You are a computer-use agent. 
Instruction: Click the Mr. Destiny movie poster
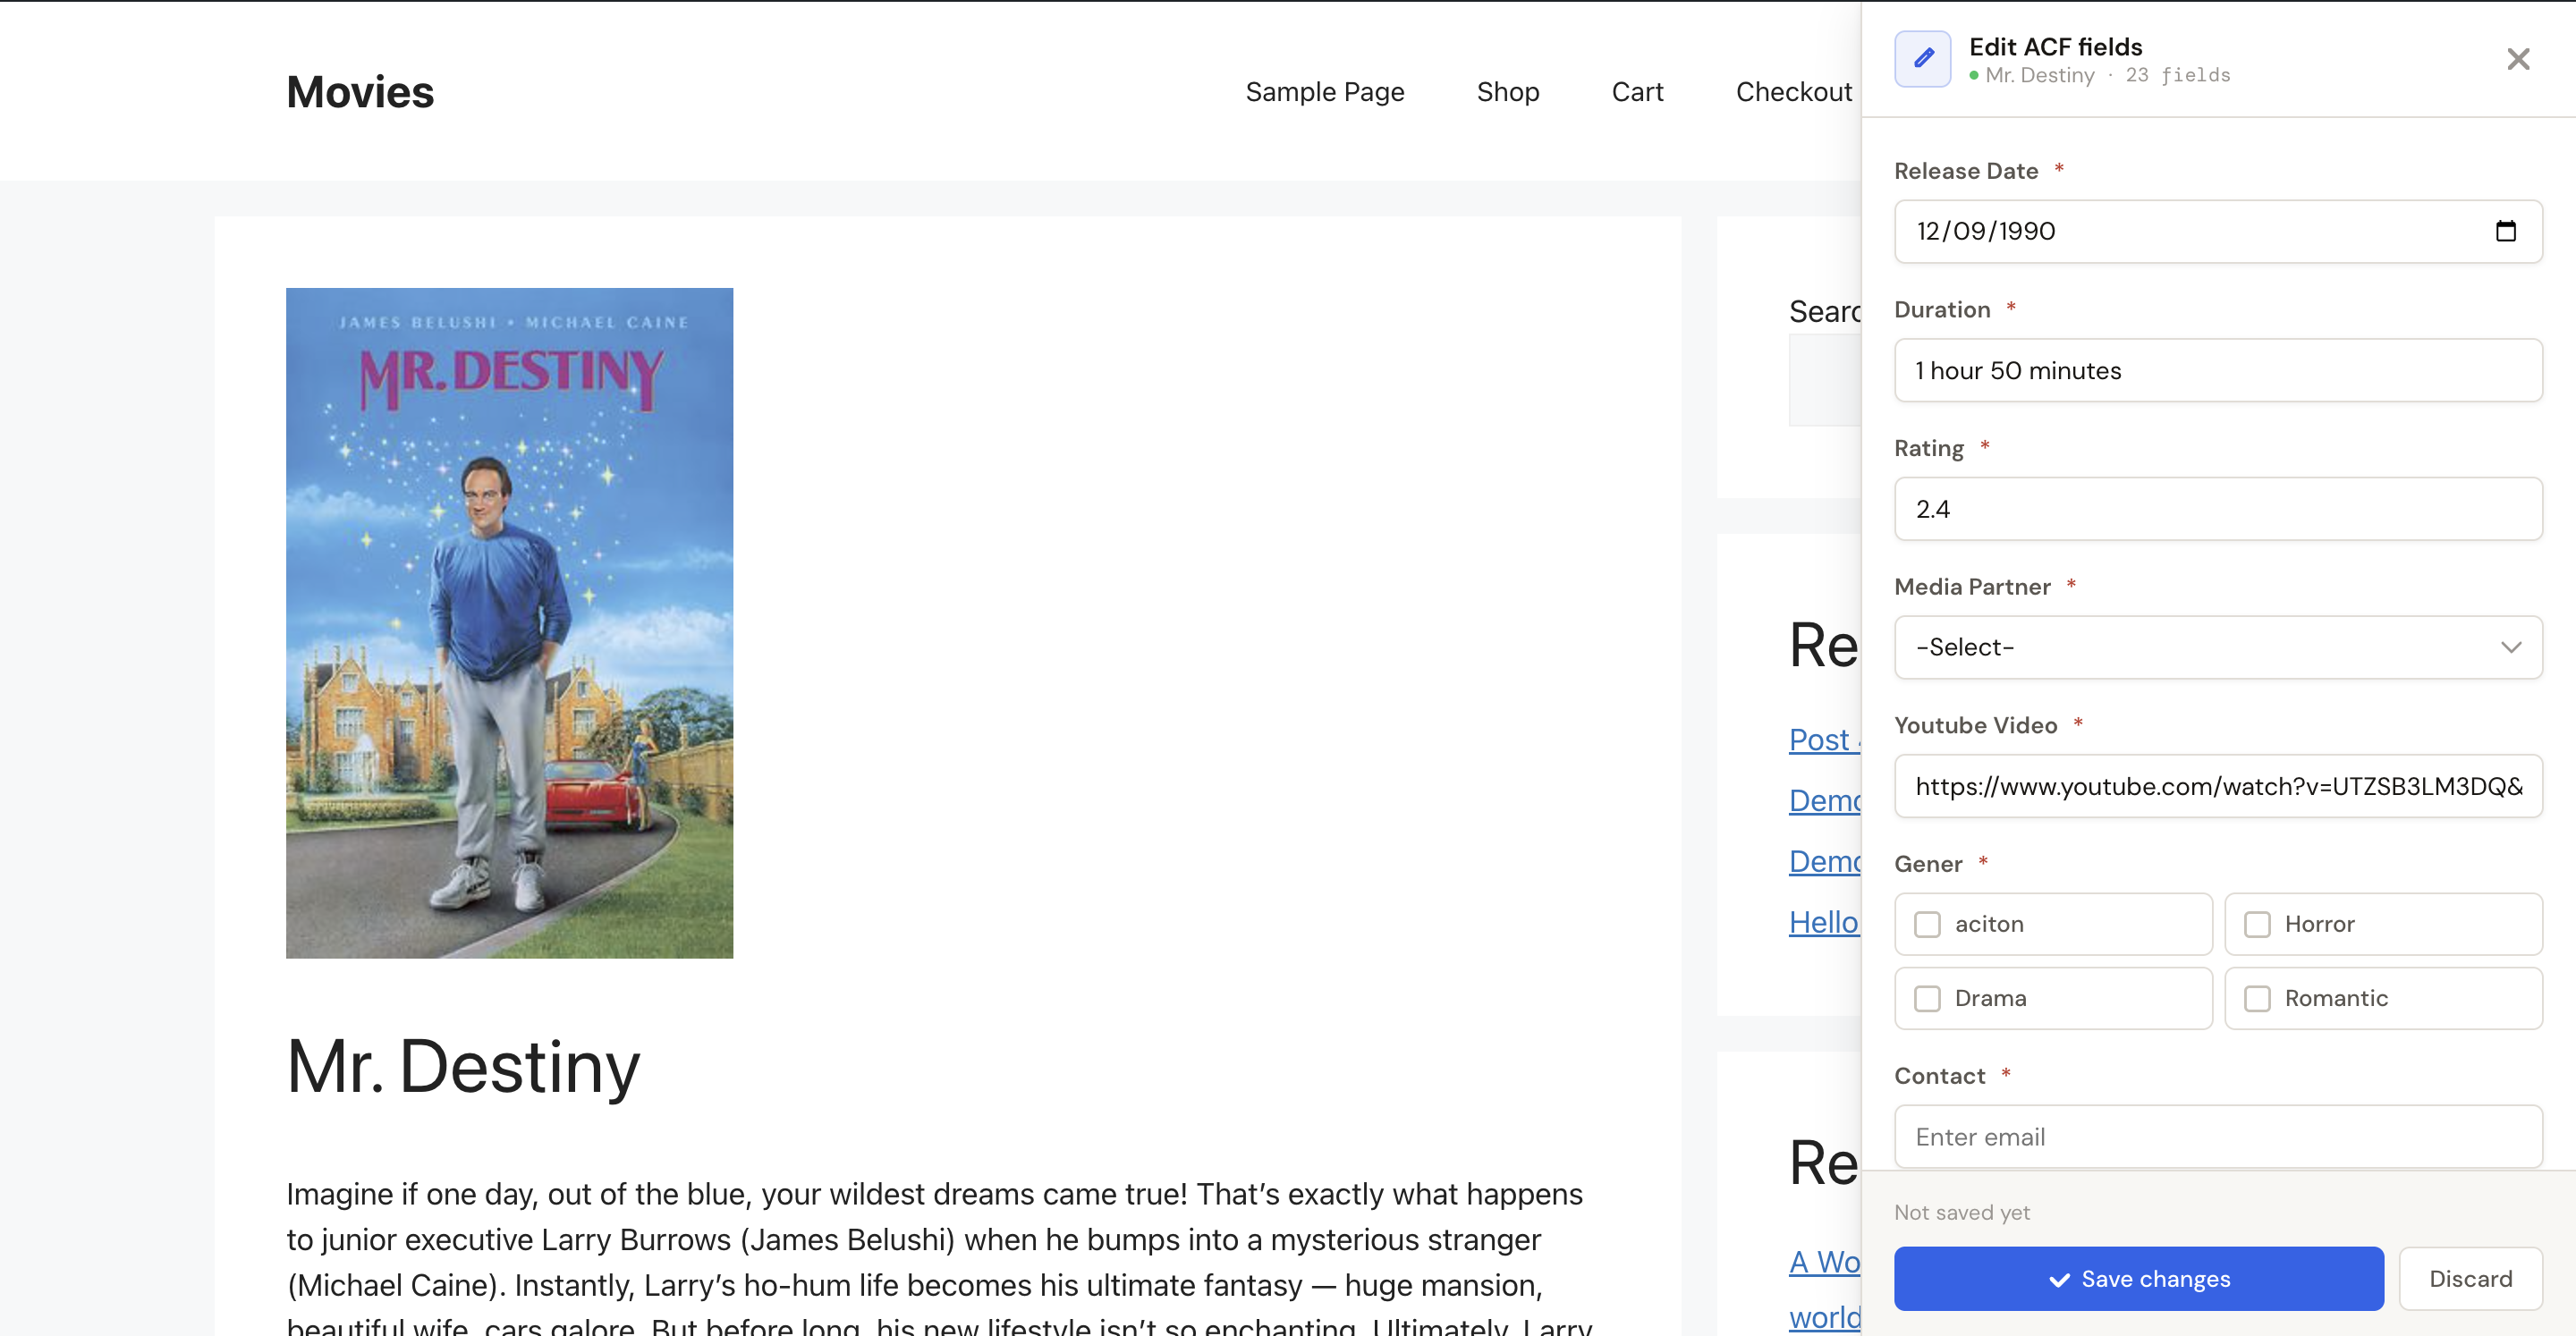tap(509, 623)
